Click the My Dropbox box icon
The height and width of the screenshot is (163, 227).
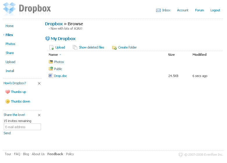click(47, 39)
